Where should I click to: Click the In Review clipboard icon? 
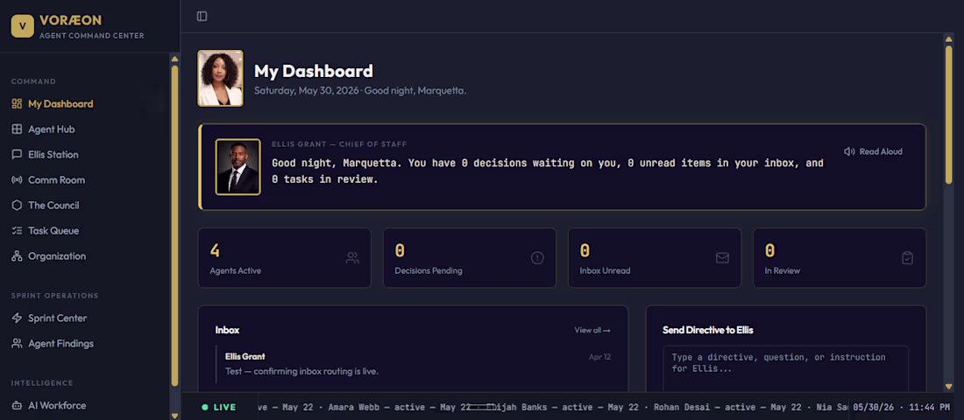coord(907,258)
